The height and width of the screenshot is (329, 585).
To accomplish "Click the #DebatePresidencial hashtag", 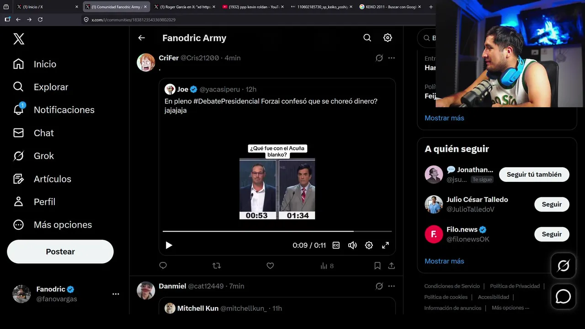I will click(226, 101).
